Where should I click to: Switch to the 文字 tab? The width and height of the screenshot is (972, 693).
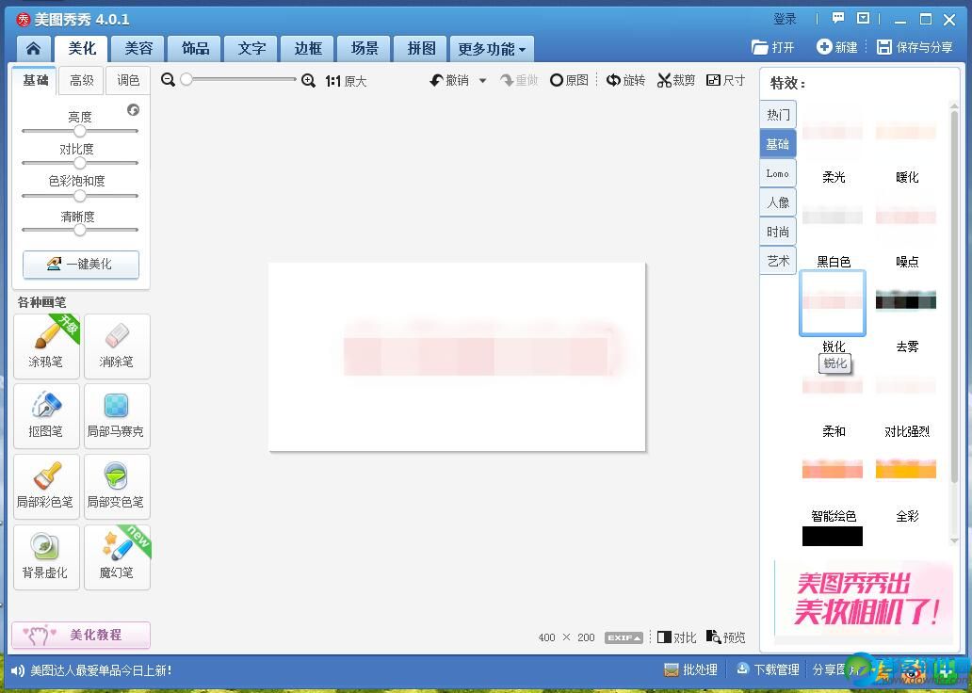pyautogui.click(x=251, y=48)
